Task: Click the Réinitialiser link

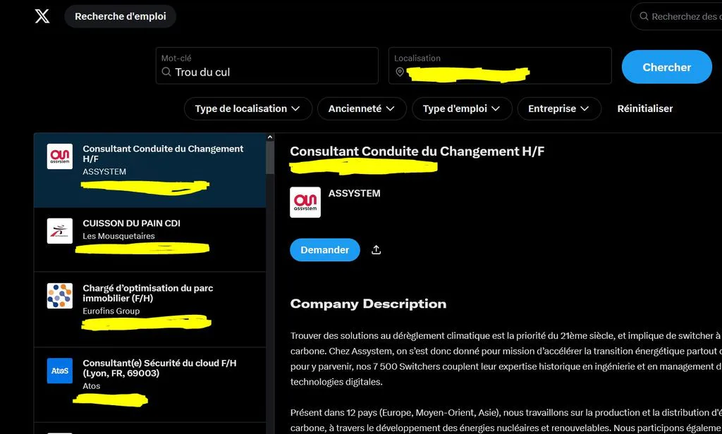Action: (644, 108)
